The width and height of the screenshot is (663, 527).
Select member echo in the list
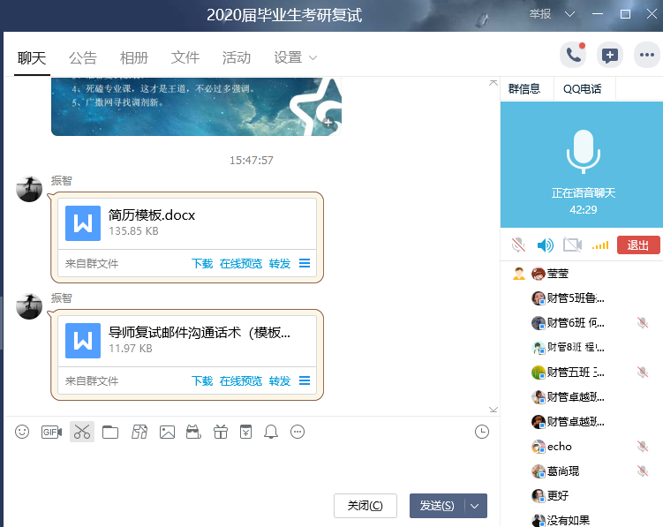click(x=559, y=447)
